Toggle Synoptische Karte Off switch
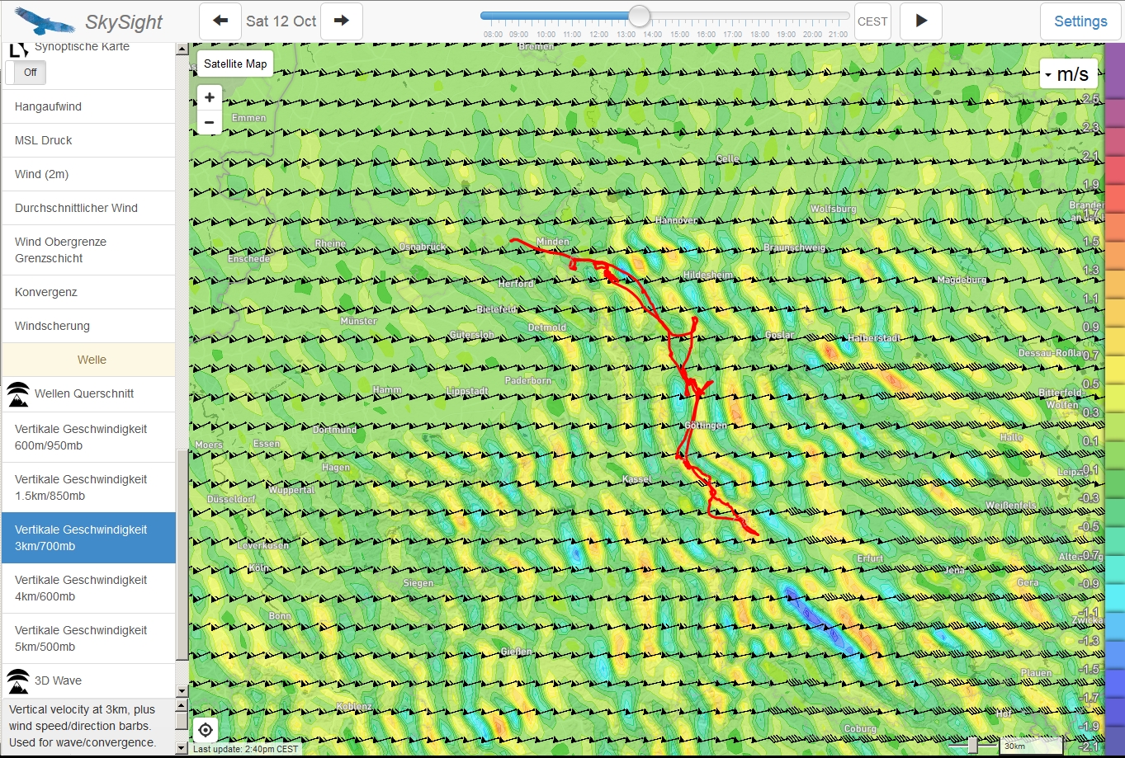 click(x=26, y=73)
